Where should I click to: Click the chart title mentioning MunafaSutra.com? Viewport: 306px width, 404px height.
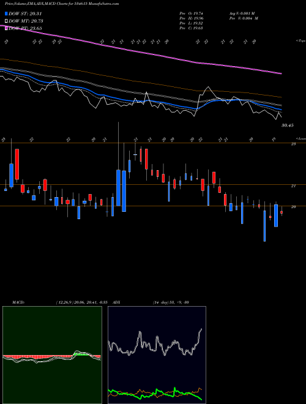pyautogui.click(x=62, y=4)
